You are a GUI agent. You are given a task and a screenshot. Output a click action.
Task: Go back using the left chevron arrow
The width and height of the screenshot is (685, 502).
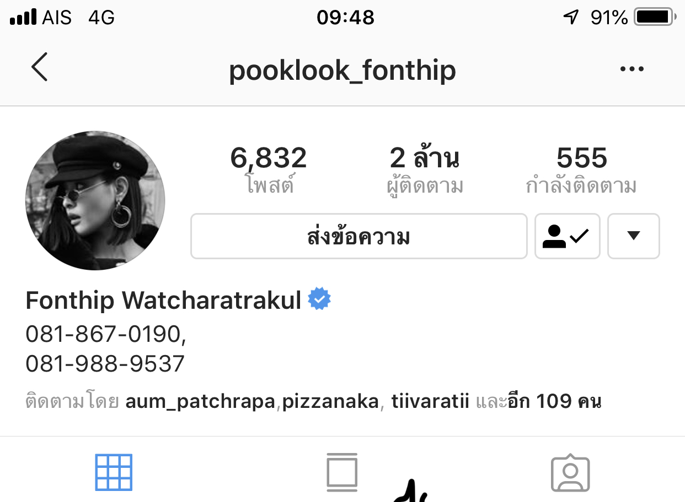pyautogui.click(x=39, y=67)
